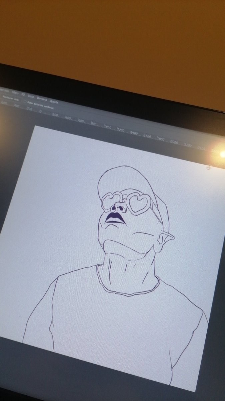Screen dimensions: 225x401
Task: Open the Vista menu
Action: 31,96
